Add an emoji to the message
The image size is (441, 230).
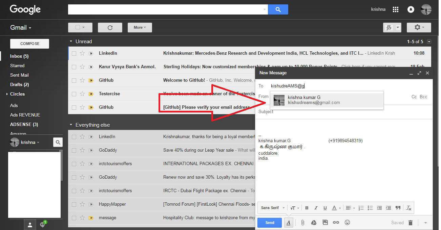[347, 222]
